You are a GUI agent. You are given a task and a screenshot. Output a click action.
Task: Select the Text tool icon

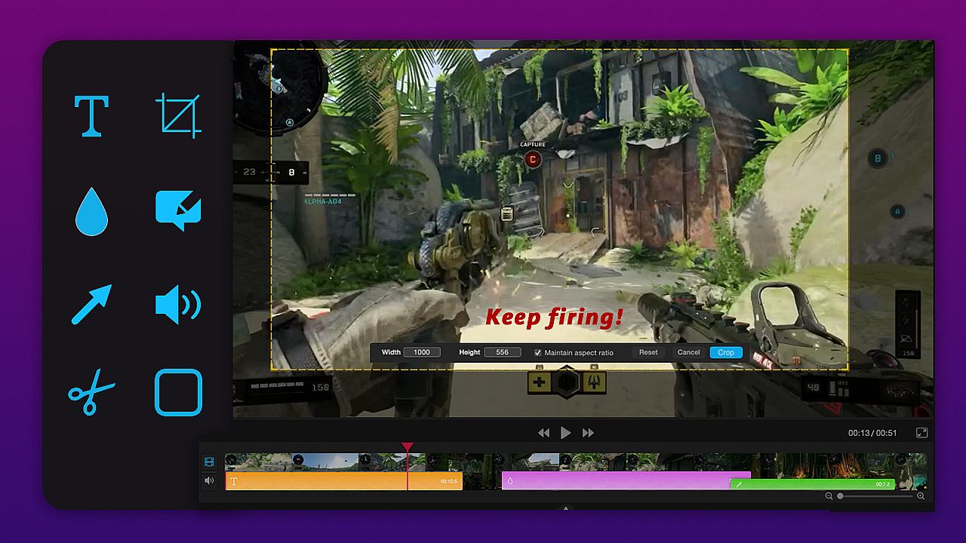point(91,115)
